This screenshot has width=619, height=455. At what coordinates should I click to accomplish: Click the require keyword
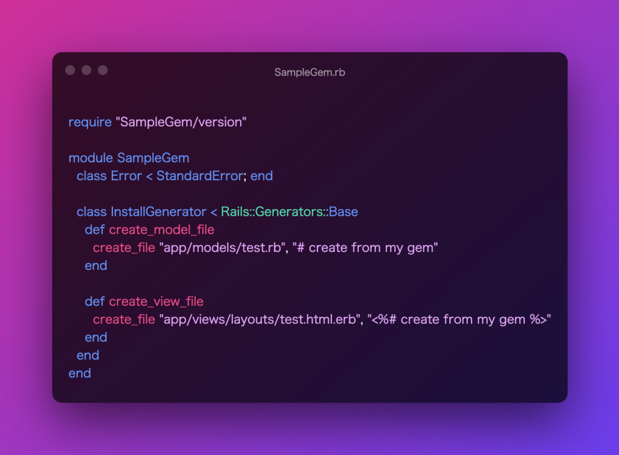pyautogui.click(x=90, y=122)
